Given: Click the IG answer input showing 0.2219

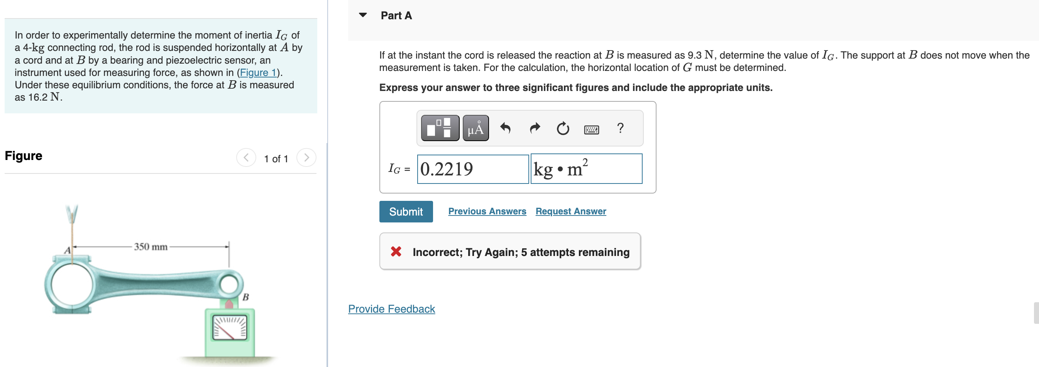Looking at the screenshot, I should coord(473,169).
